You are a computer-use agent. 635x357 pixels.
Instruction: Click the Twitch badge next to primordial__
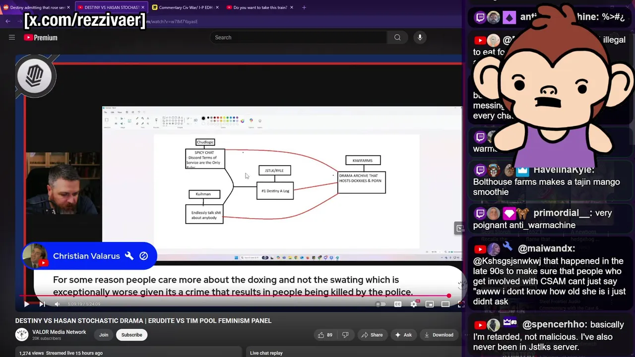pyautogui.click(x=480, y=213)
